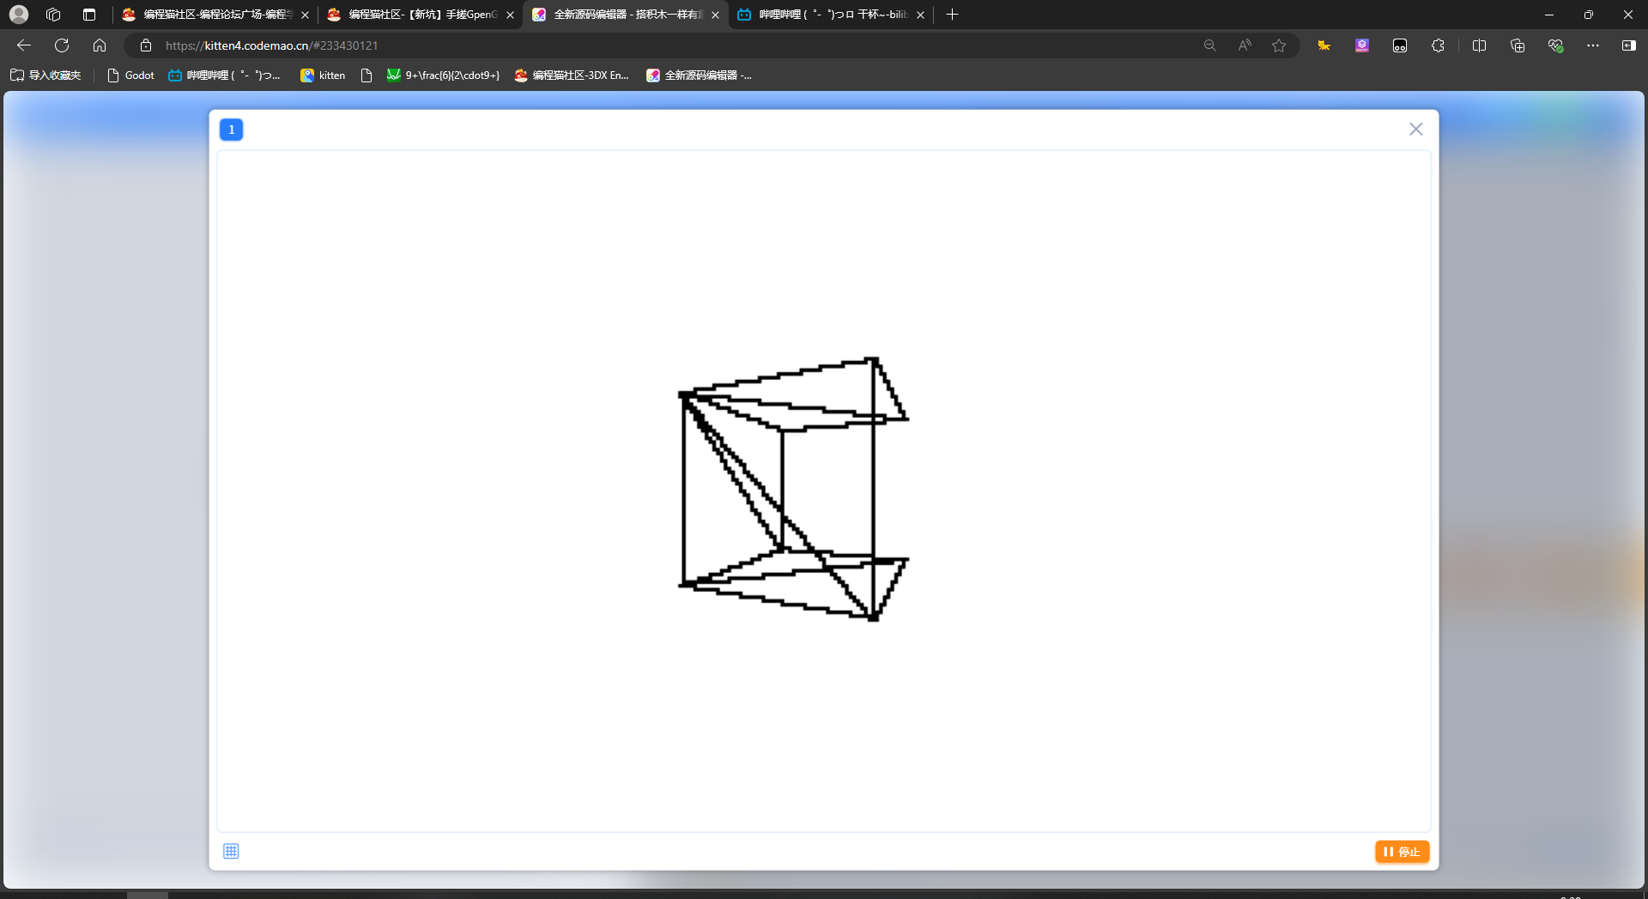View site information lock icon
1648x899 pixels.
[146, 45]
